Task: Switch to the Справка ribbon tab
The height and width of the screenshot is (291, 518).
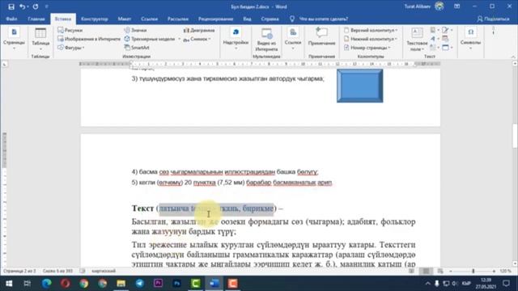Action: click(270, 19)
